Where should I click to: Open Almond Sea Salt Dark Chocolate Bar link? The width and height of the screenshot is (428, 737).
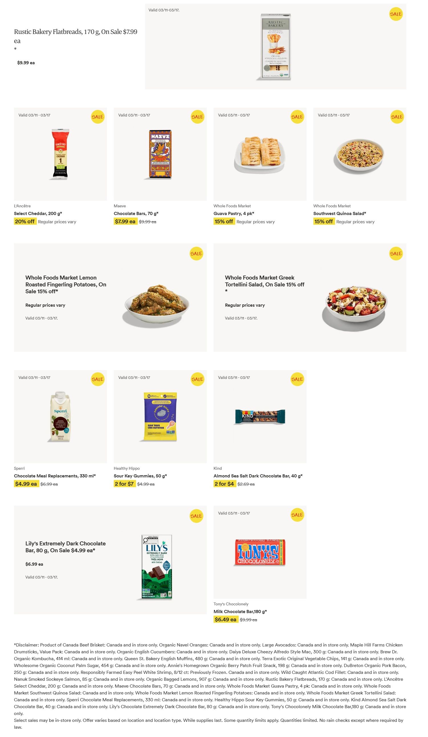pyautogui.click(x=258, y=476)
